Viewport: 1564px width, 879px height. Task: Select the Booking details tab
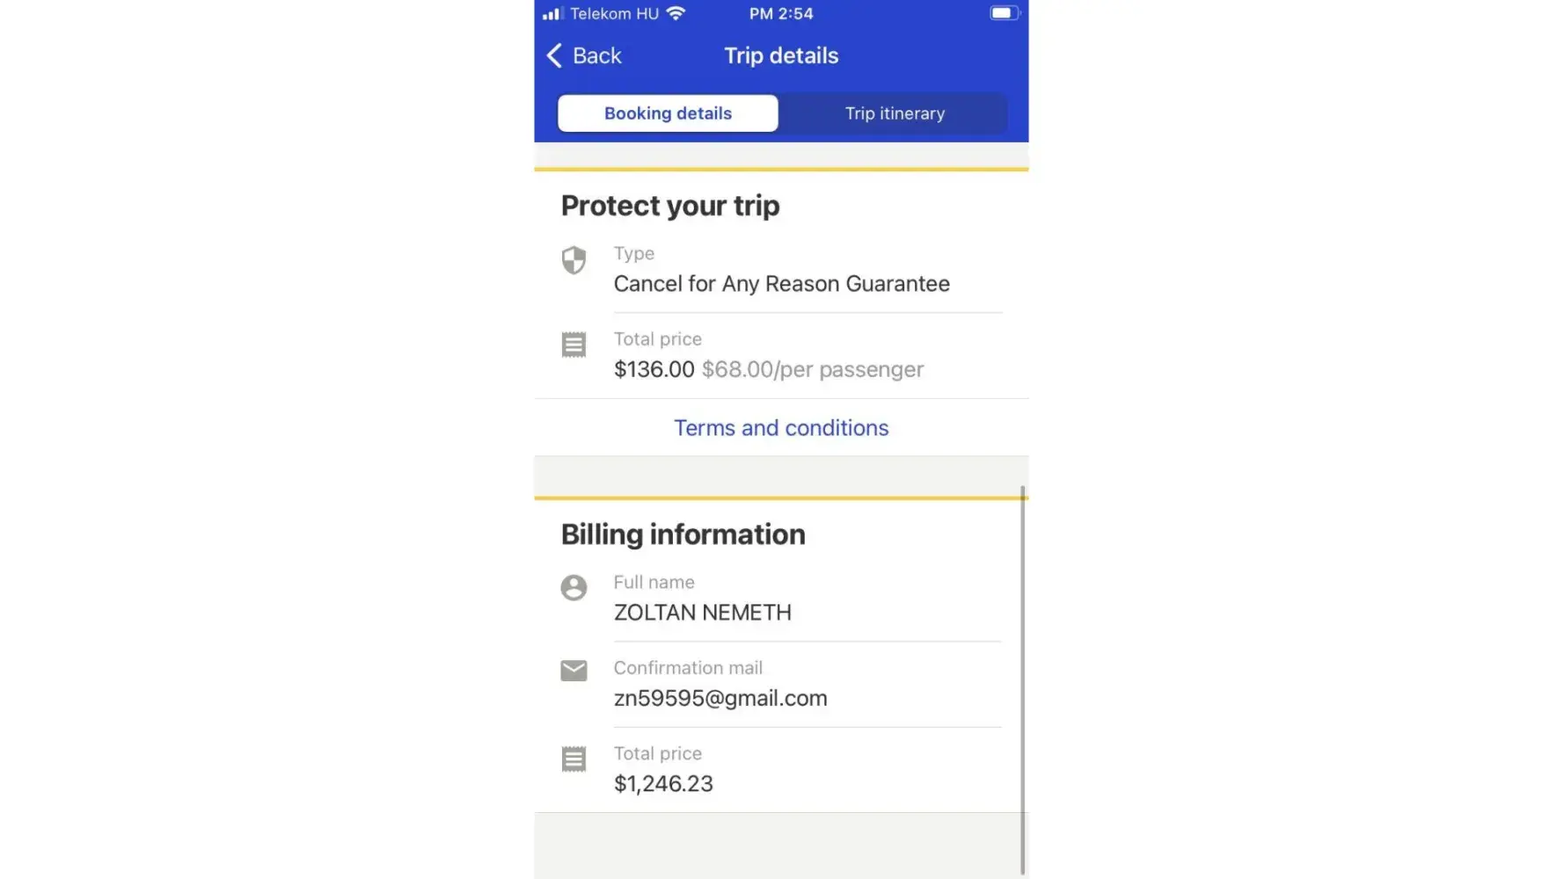point(668,113)
